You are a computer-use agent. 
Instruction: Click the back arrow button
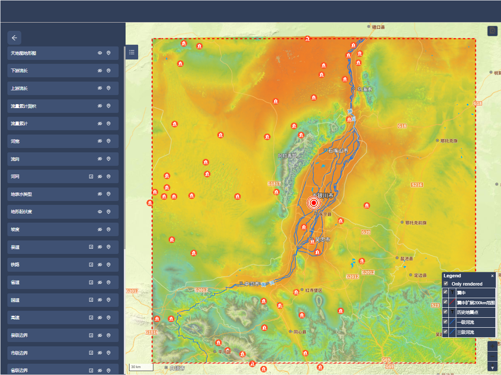[14, 38]
